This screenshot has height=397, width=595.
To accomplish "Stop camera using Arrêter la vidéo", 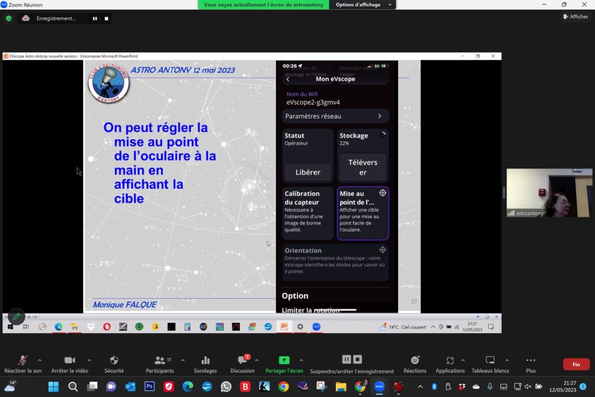I will [70, 364].
